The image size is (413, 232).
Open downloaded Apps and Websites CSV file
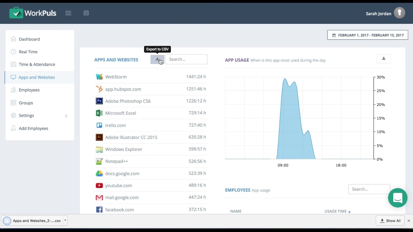click(x=33, y=221)
